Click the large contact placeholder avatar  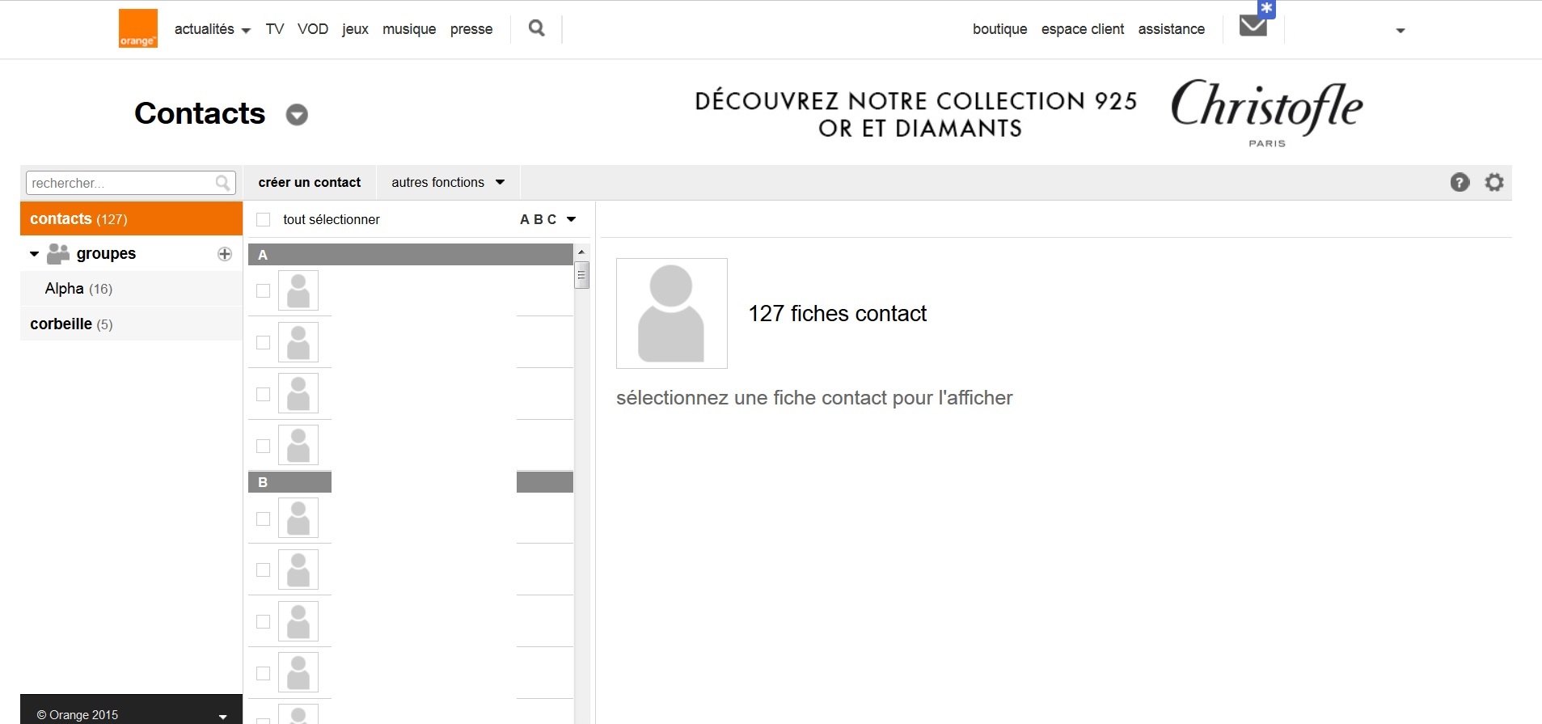point(672,313)
